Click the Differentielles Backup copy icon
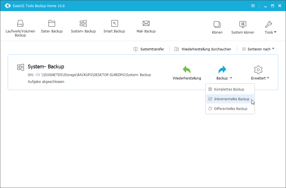Image resolution: width=286 pixels, height=188 pixels. [210, 109]
